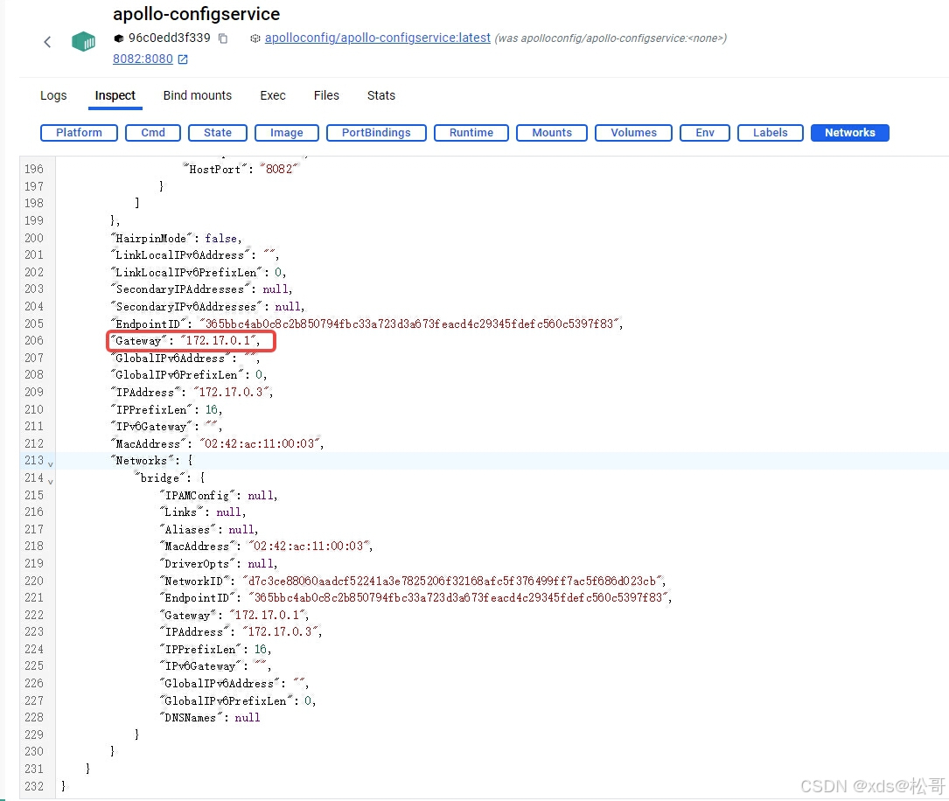Select the Networks section button
This screenshot has width=949, height=801.
coord(850,133)
